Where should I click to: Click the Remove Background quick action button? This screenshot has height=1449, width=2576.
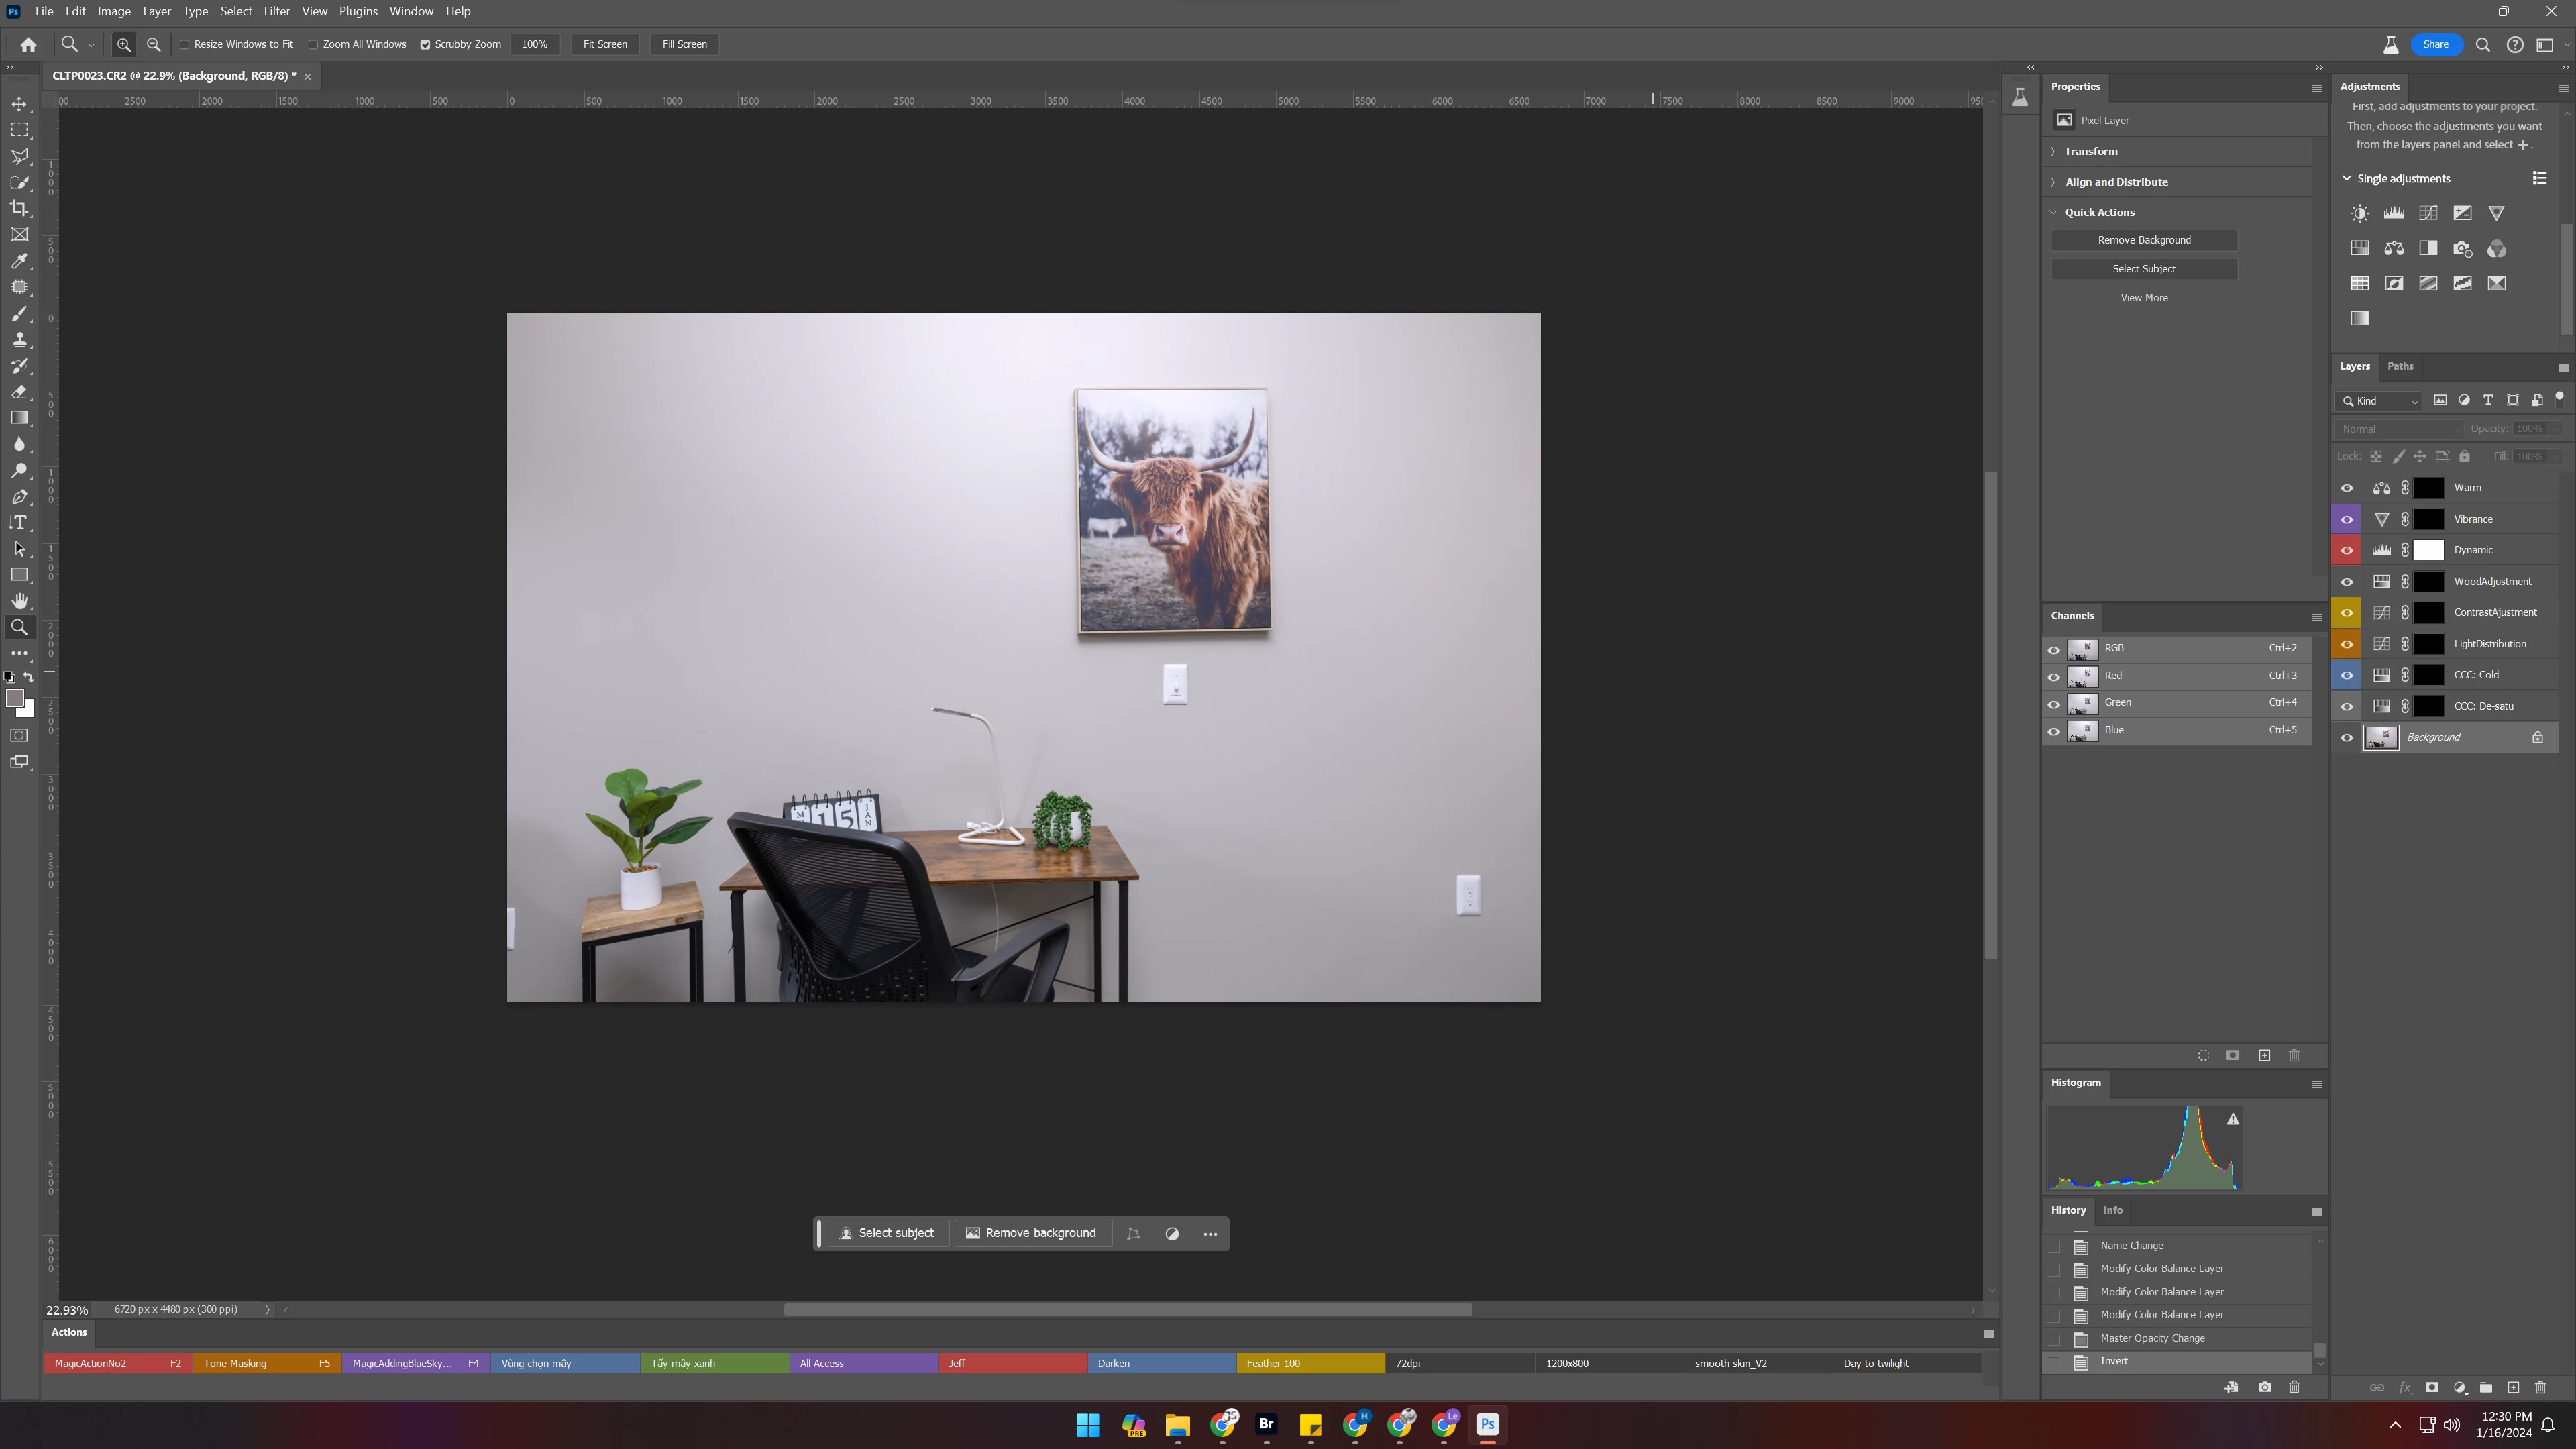(x=2143, y=240)
